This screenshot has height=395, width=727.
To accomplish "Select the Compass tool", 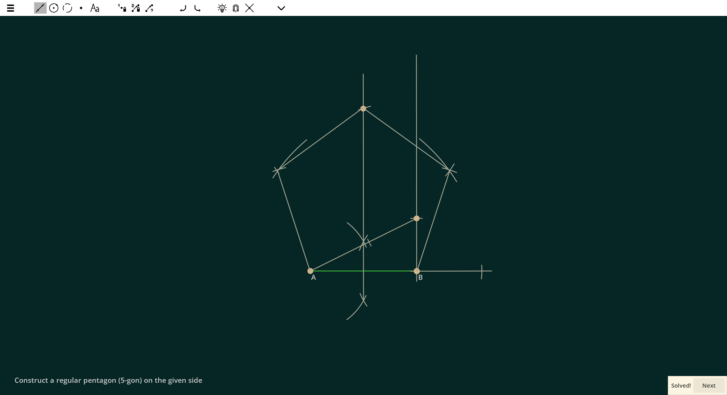I will point(67,8).
